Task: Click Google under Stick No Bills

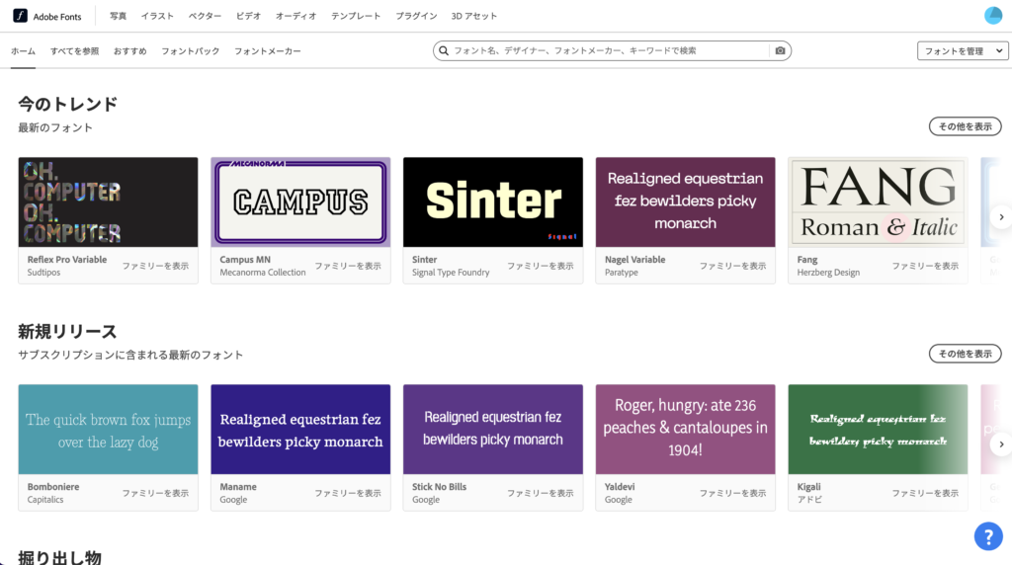Action: [426, 499]
